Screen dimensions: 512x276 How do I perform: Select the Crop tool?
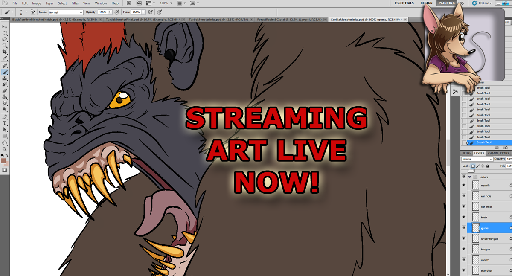(5, 52)
